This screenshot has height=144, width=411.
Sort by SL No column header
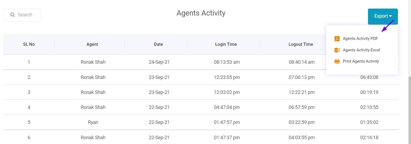[x=29, y=44]
